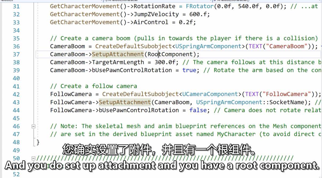Click line number 48 in the gutter
The image size is (322, 178).
(16, 142)
